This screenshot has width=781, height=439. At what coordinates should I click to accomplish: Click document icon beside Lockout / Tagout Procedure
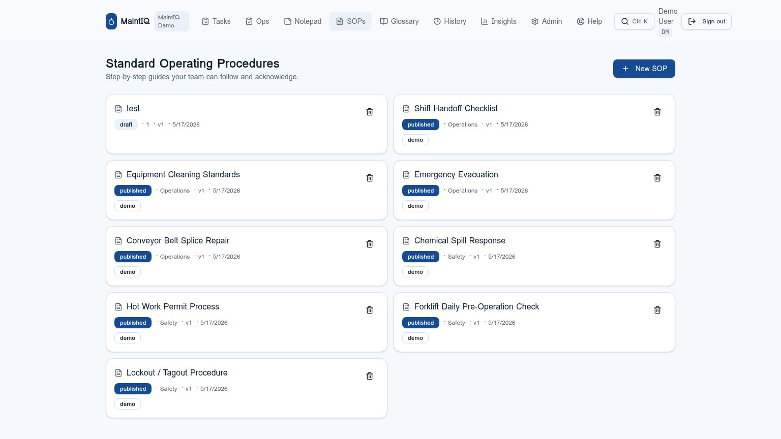(118, 373)
